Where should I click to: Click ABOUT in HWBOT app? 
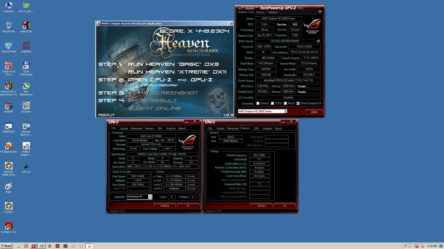click(x=106, y=115)
